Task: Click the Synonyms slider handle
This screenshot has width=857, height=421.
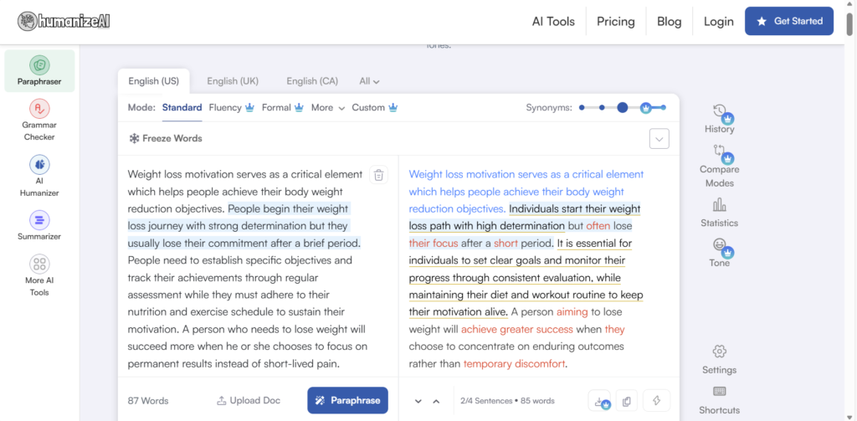Action: click(622, 108)
